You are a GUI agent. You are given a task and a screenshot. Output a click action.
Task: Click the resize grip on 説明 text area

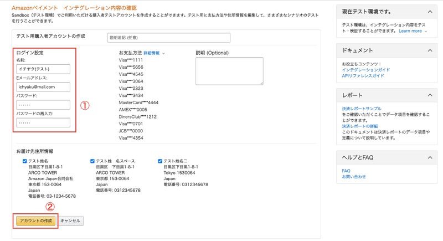tap(261, 83)
